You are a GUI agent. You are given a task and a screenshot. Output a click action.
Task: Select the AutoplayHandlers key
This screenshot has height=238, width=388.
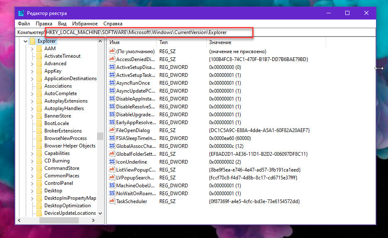[x=64, y=108]
